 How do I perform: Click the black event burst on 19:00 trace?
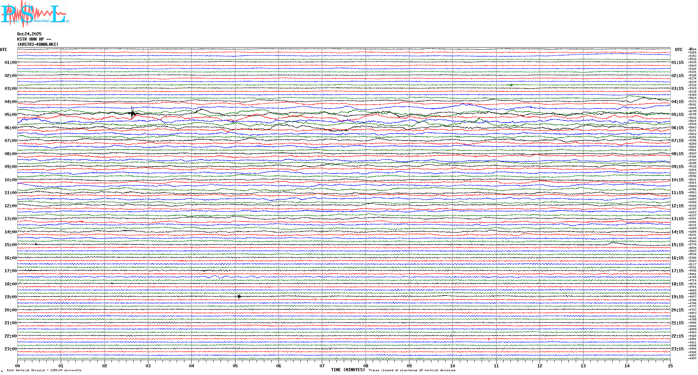(x=239, y=296)
